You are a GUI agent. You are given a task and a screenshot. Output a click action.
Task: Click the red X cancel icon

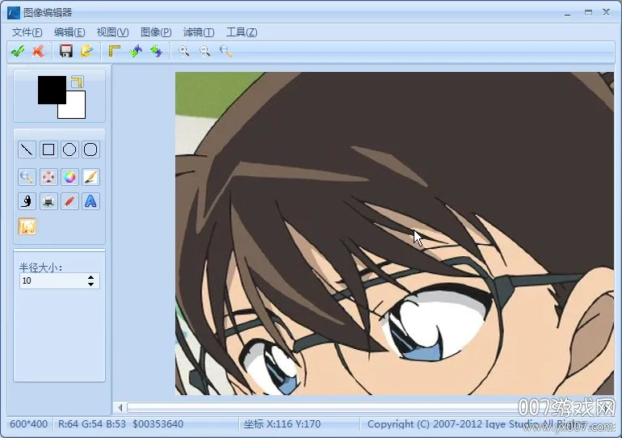point(38,51)
